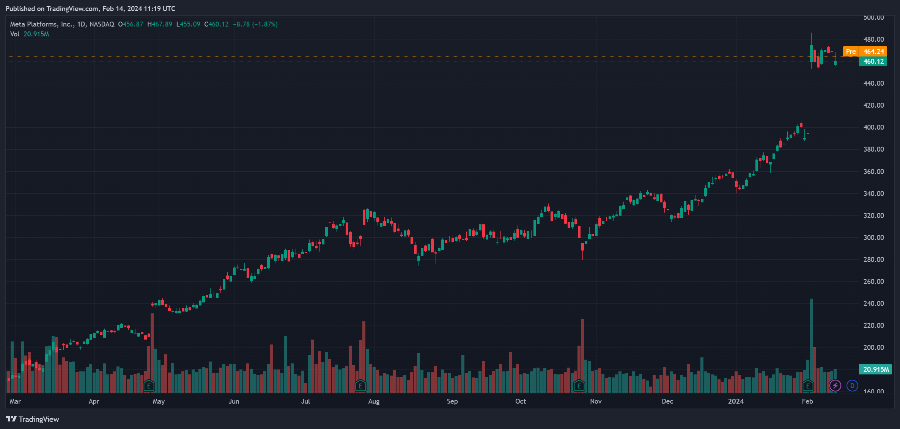Click the blue dividend D icon
Viewport: 900px width, 429px height.
852,386
